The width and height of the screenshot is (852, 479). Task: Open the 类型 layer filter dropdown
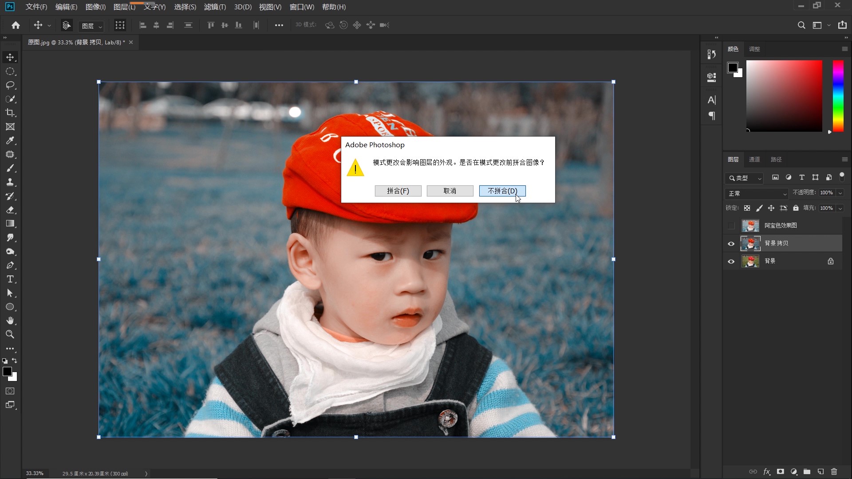coord(744,178)
